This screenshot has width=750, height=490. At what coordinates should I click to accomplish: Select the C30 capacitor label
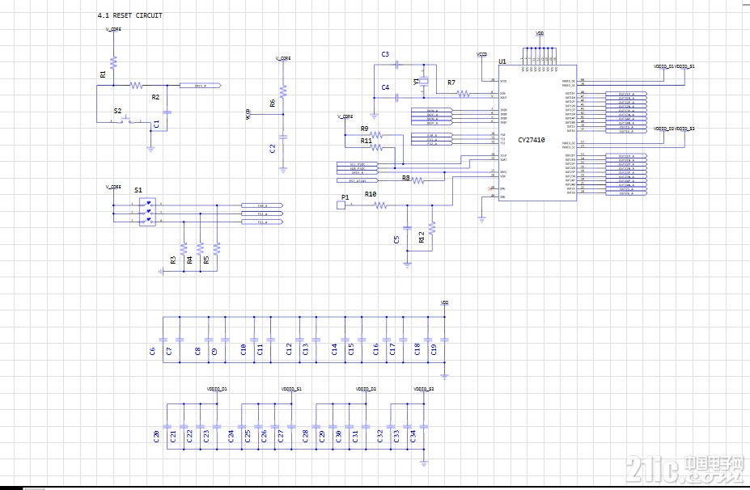point(338,436)
